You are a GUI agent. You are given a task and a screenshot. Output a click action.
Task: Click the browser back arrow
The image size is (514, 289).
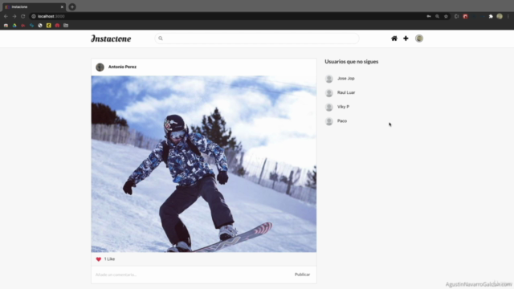point(6,16)
